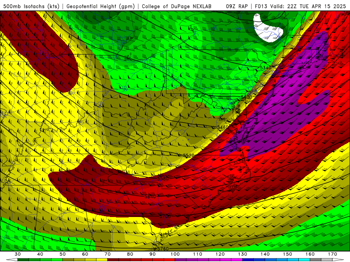350x262 pixels.
Task: Click the '130' value on the color scale
Action: (242, 254)
